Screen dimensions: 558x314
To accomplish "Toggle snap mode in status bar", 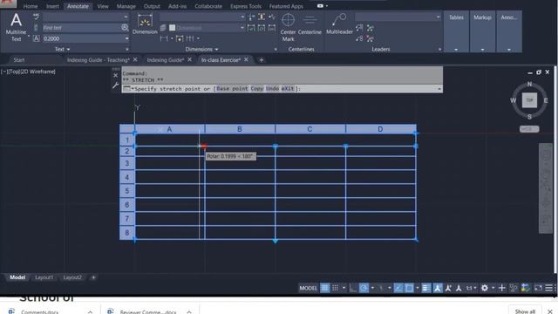I will click(x=335, y=288).
